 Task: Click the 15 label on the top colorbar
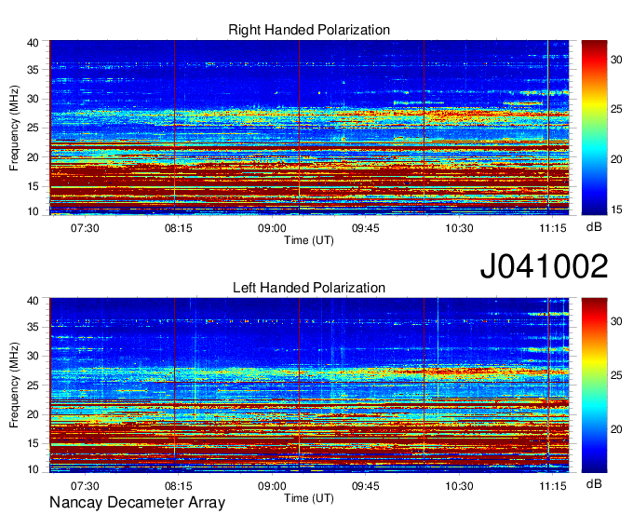coord(616,210)
